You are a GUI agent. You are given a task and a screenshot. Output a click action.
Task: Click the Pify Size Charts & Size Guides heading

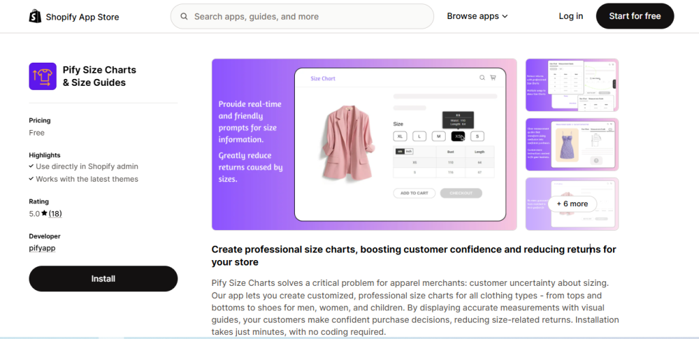pos(100,76)
